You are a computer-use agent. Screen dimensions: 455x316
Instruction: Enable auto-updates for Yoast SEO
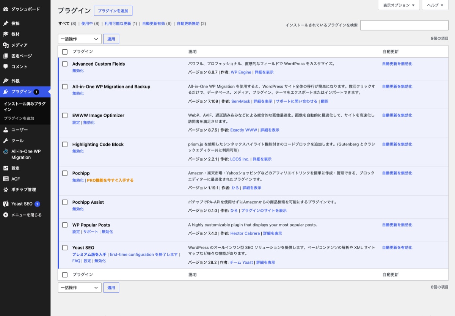point(397,247)
